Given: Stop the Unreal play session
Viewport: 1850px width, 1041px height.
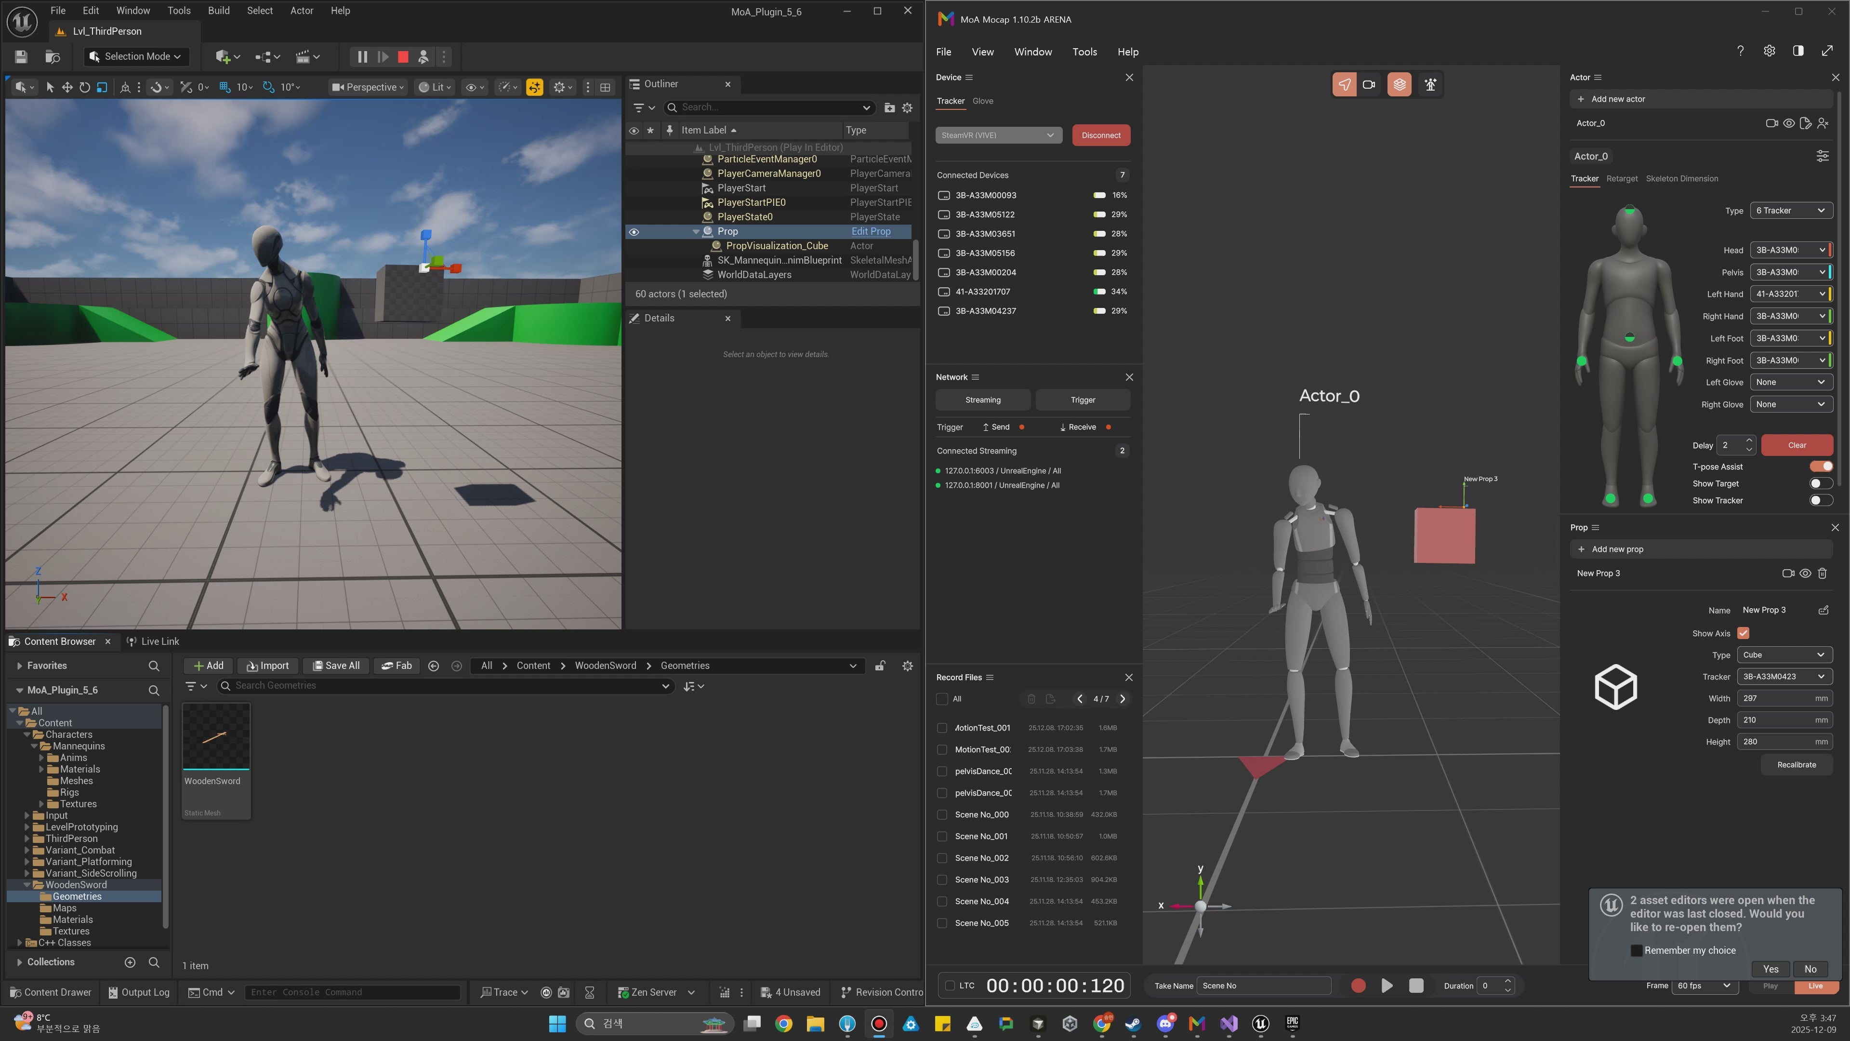Looking at the screenshot, I should pyautogui.click(x=403, y=57).
